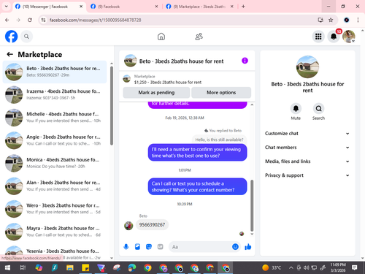Open the account profile picture menu

coord(349,37)
